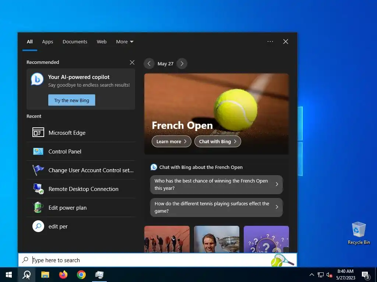Open the three-dot options menu
This screenshot has width=377, height=282.
tap(270, 41)
